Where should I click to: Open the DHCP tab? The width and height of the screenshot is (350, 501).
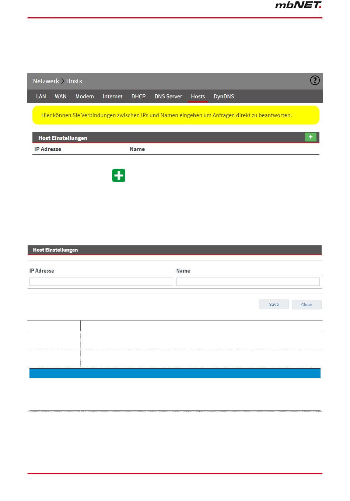138,97
